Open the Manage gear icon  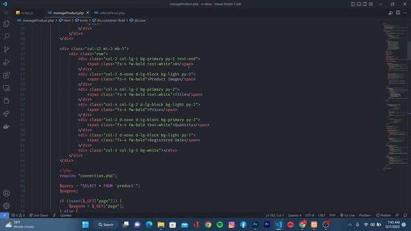point(6,206)
